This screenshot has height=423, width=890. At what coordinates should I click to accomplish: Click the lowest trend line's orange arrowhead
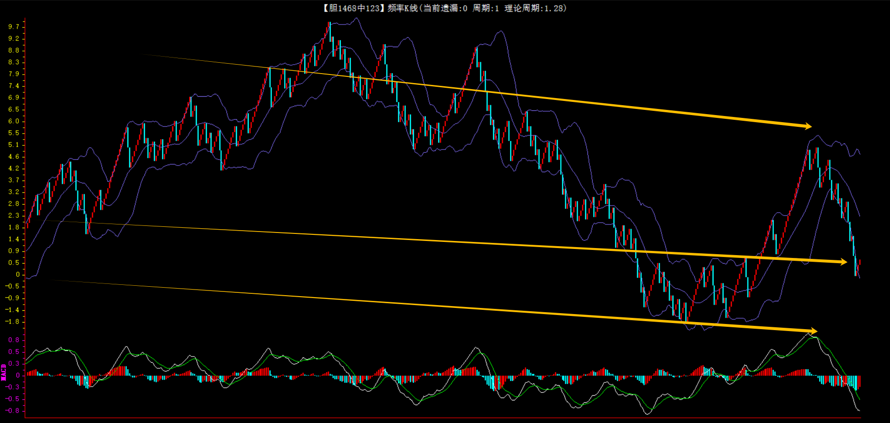[814, 332]
